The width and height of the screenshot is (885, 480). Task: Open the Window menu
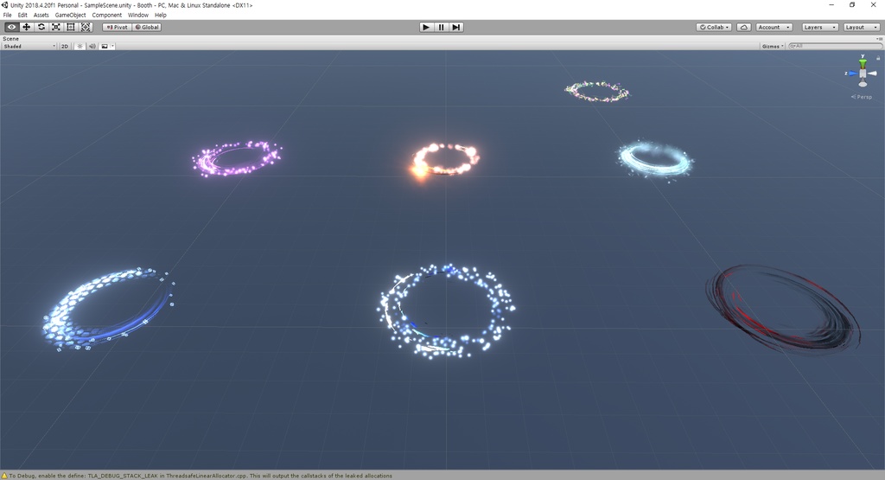(x=138, y=16)
